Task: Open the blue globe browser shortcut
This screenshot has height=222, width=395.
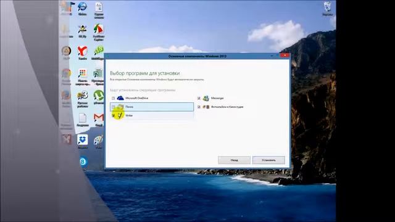Action: point(82,9)
